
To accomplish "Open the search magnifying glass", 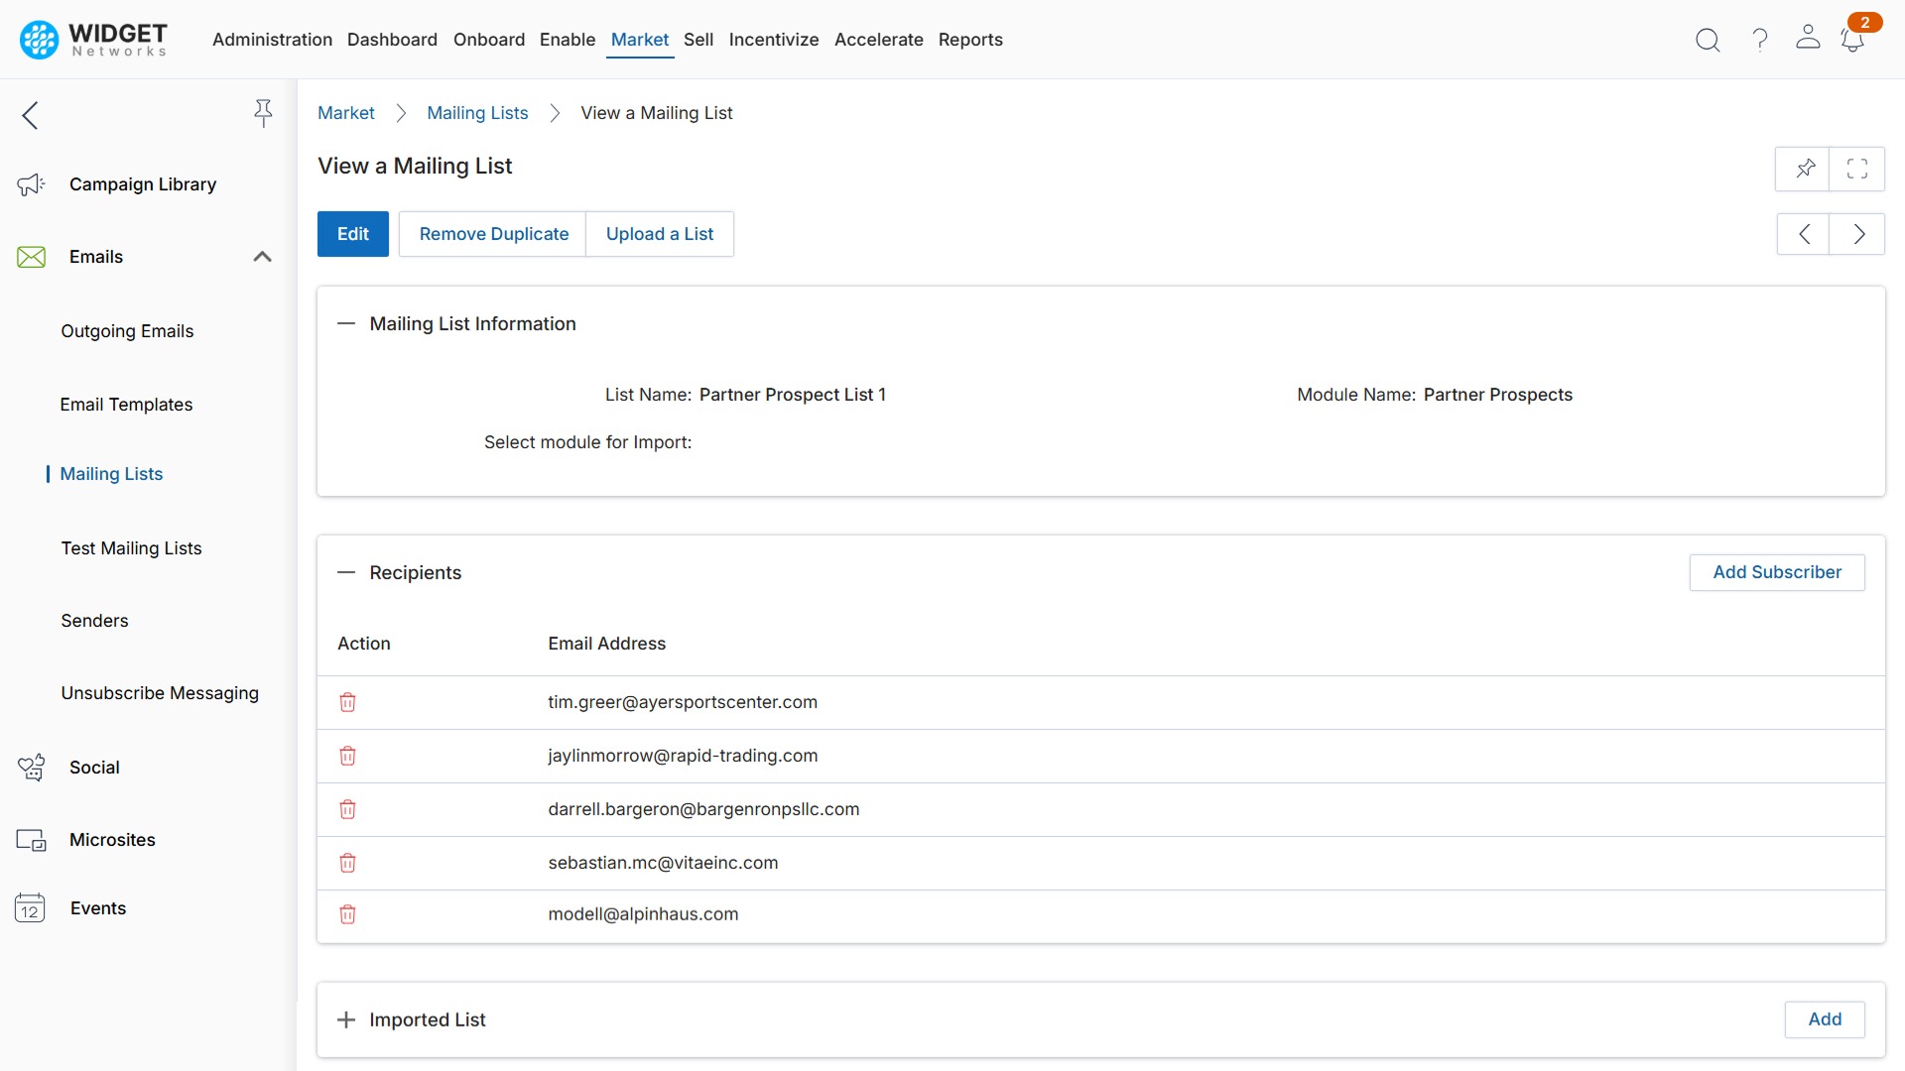I will pyautogui.click(x=1708, y=40).
